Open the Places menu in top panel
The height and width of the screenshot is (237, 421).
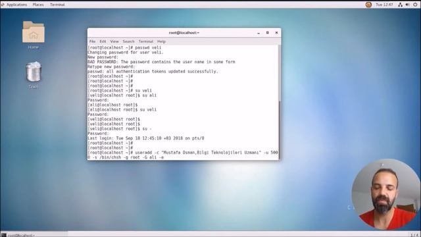[x=38, y=5]
